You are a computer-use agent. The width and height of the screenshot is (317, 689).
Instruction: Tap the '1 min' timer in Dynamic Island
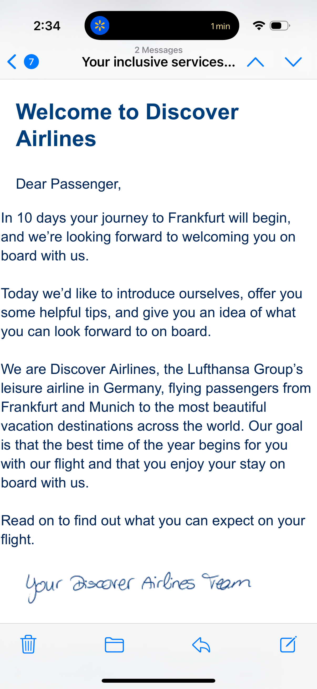(x=220, y=26)
